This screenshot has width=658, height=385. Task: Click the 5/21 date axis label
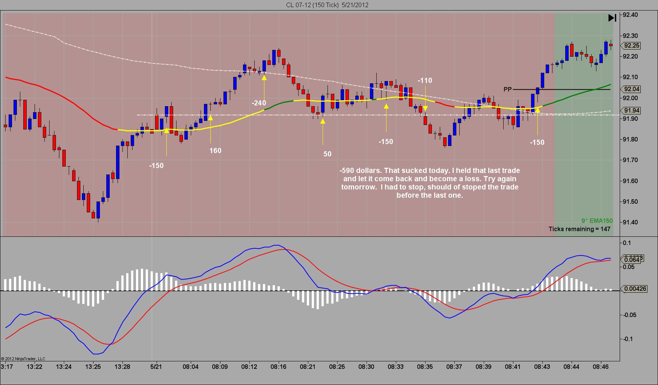156,367
